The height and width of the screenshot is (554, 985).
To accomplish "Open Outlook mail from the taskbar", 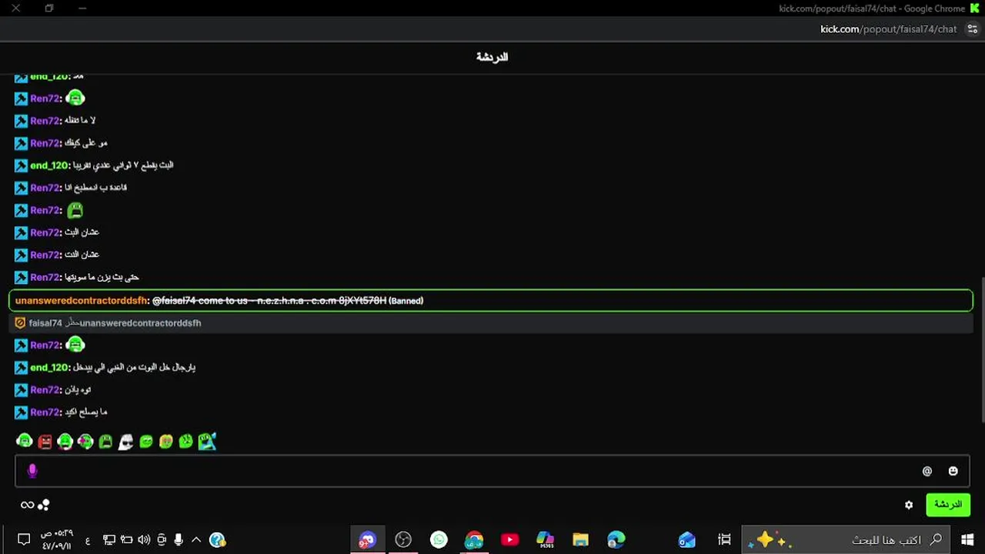I will point(686,539).
